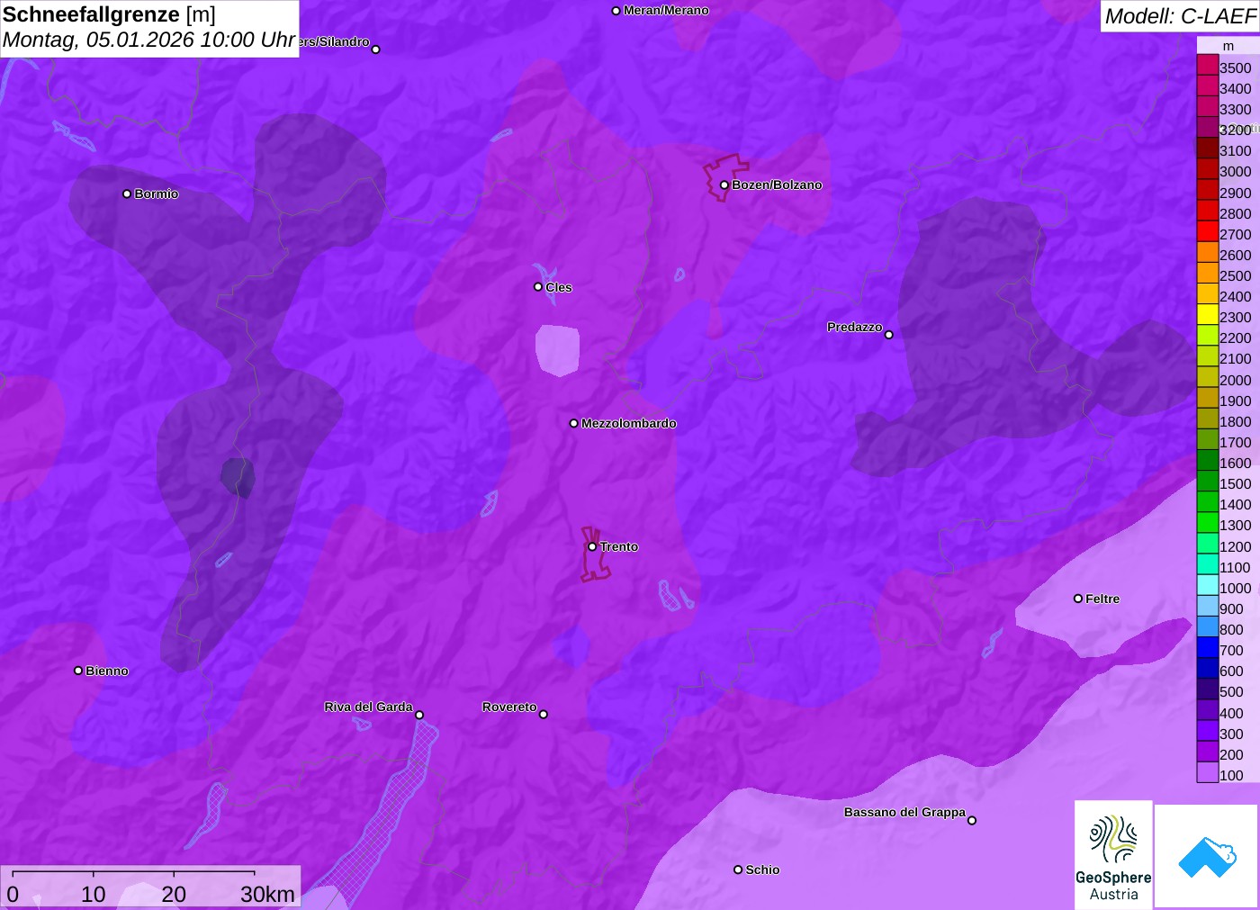The image size is (1260, 910).
Task: Click the 3200 legend value
Action: click(x=1235, y=131)
